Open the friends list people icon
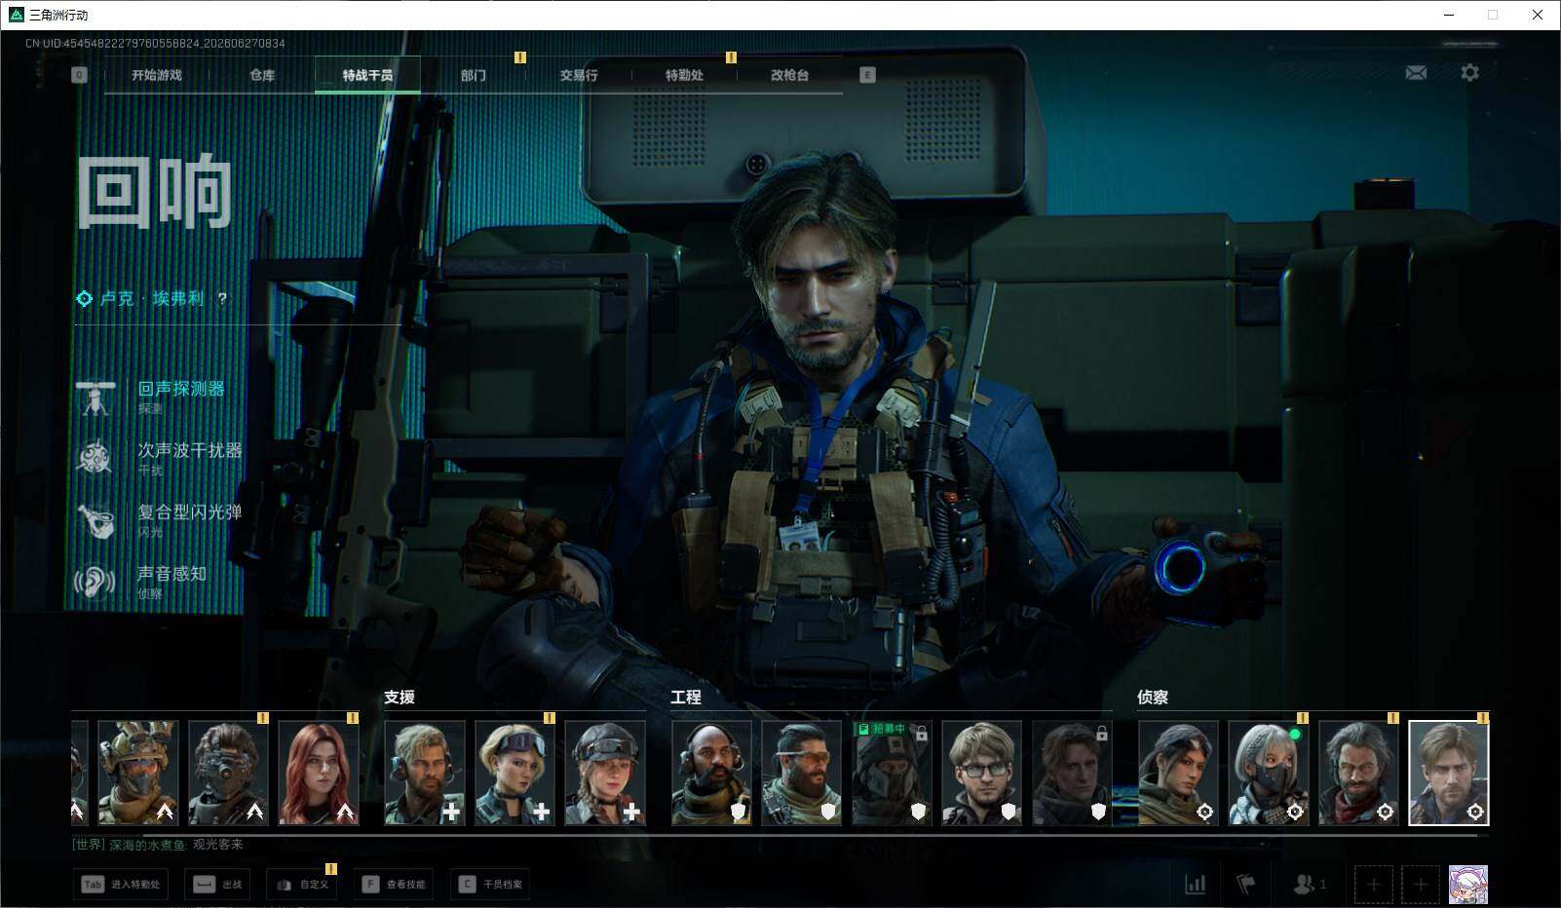This screenshot has width=1561, height=908. tap(1309, 884)
